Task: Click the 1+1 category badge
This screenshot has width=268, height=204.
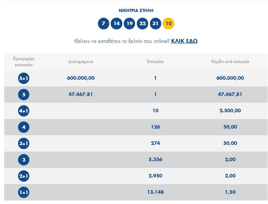Action: (24, 192)
